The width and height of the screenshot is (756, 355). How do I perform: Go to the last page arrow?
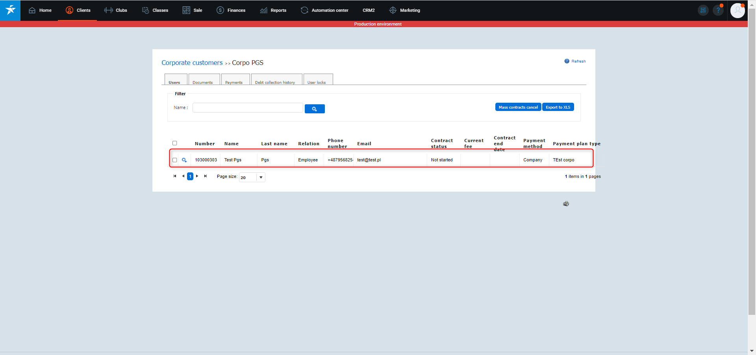point(206,176)
